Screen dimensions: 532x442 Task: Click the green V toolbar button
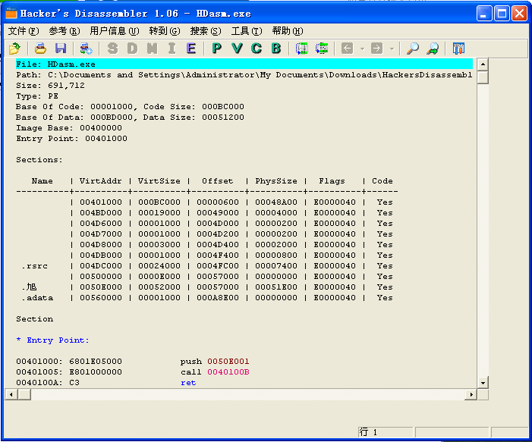click(x=237, y=49)
